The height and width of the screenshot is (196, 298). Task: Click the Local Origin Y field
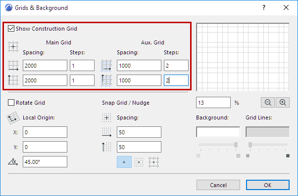point(45,147)
